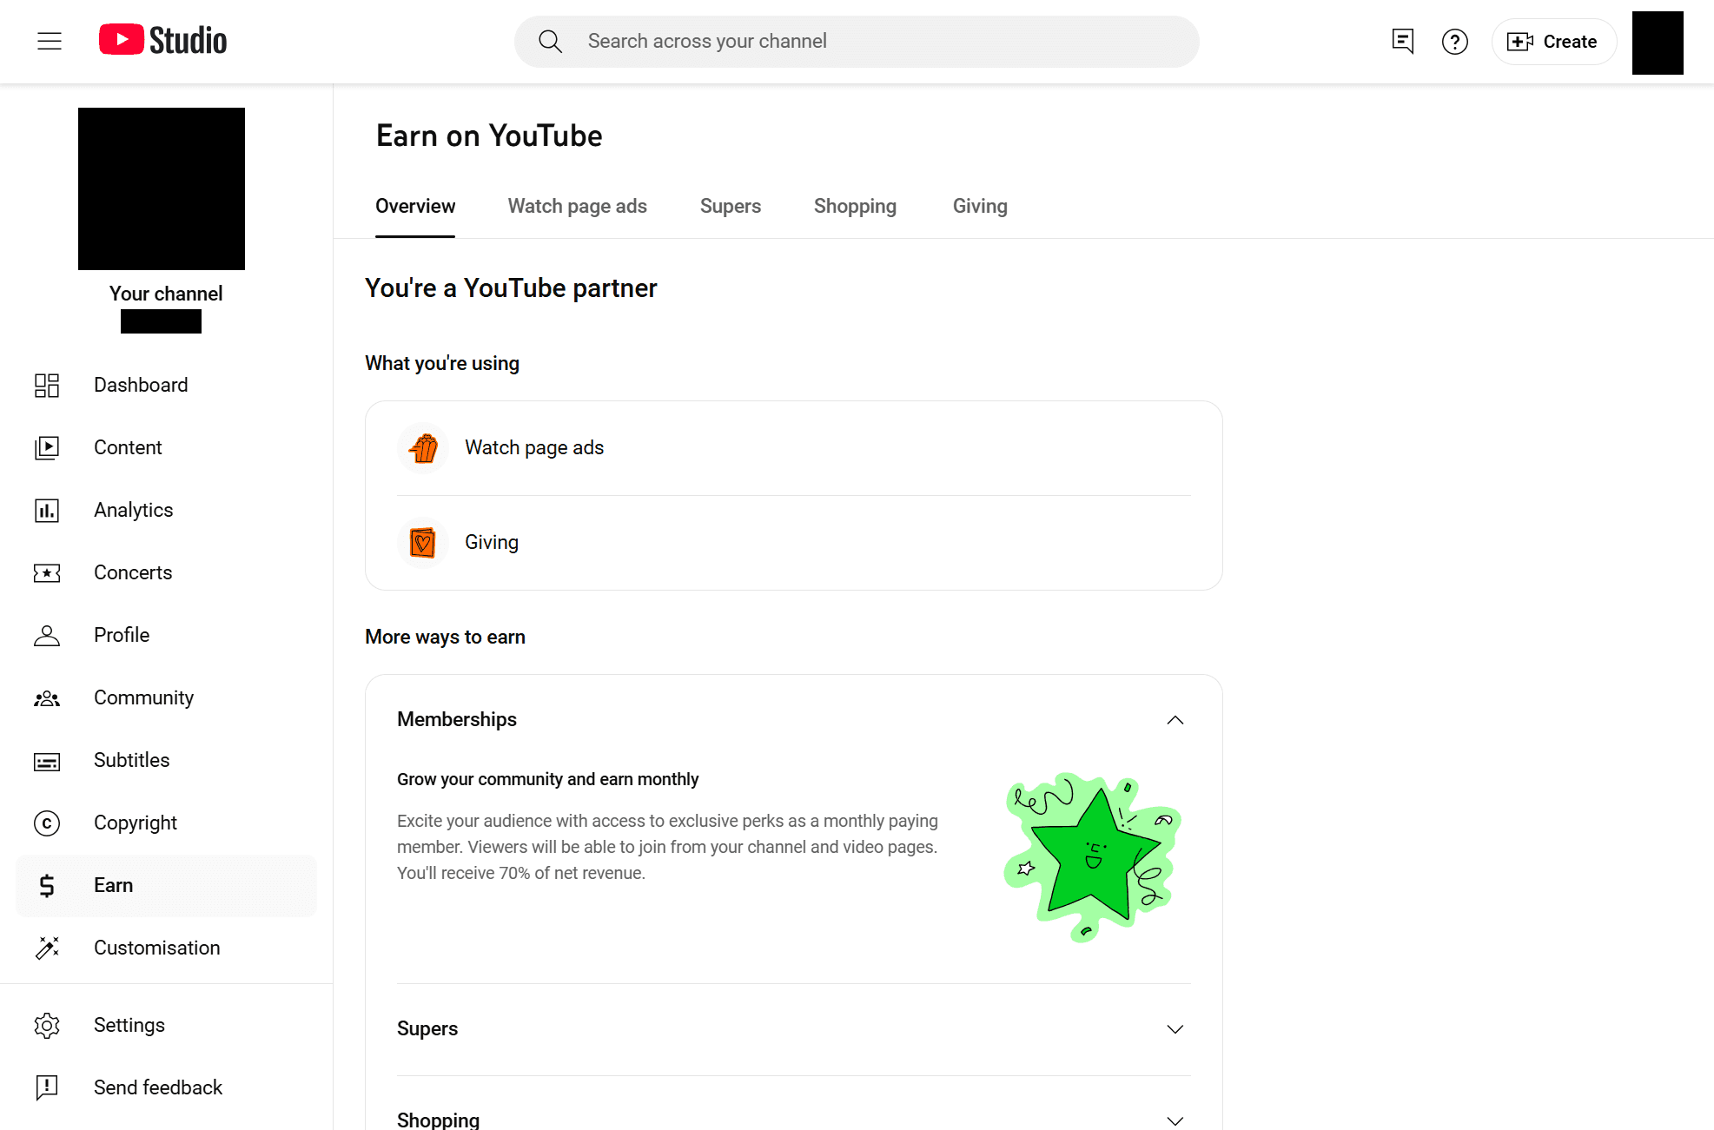Open the comments notification icon
Image resolution: width=1714 pixels, height=1130 pixels.
1402,41
